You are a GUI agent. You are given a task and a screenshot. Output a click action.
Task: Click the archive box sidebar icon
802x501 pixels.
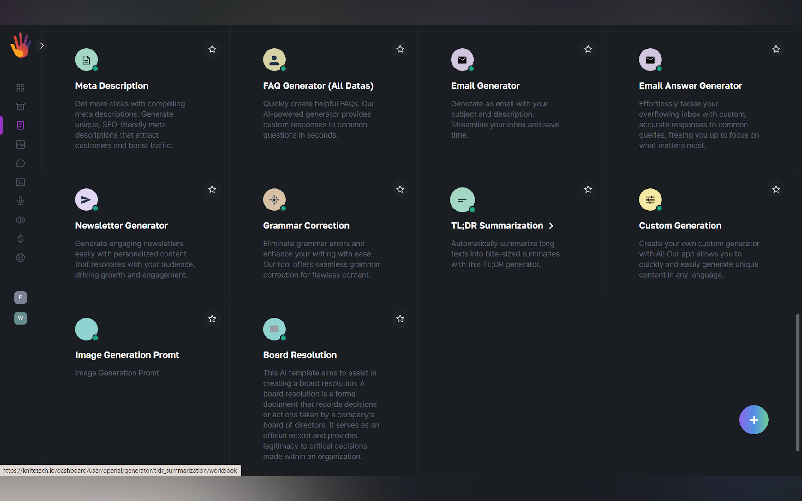[20, 106]
